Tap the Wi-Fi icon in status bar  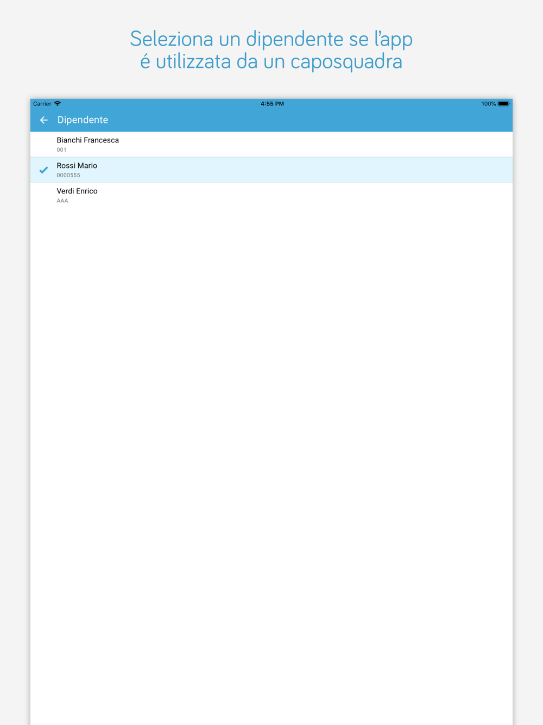58,103
